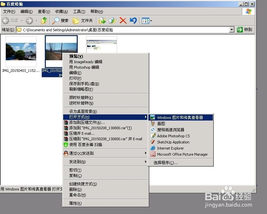The width and height of the screenshot is (267, 214).
Task: Click the blue Undo arrow icon
Action: click(133, 21)
